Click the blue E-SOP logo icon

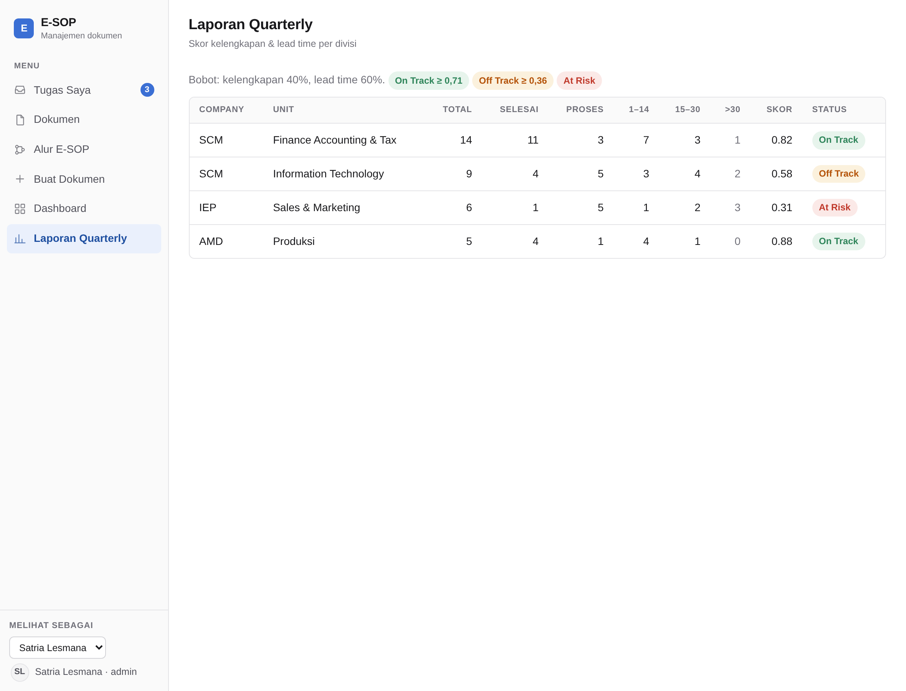tap(24, 28)
